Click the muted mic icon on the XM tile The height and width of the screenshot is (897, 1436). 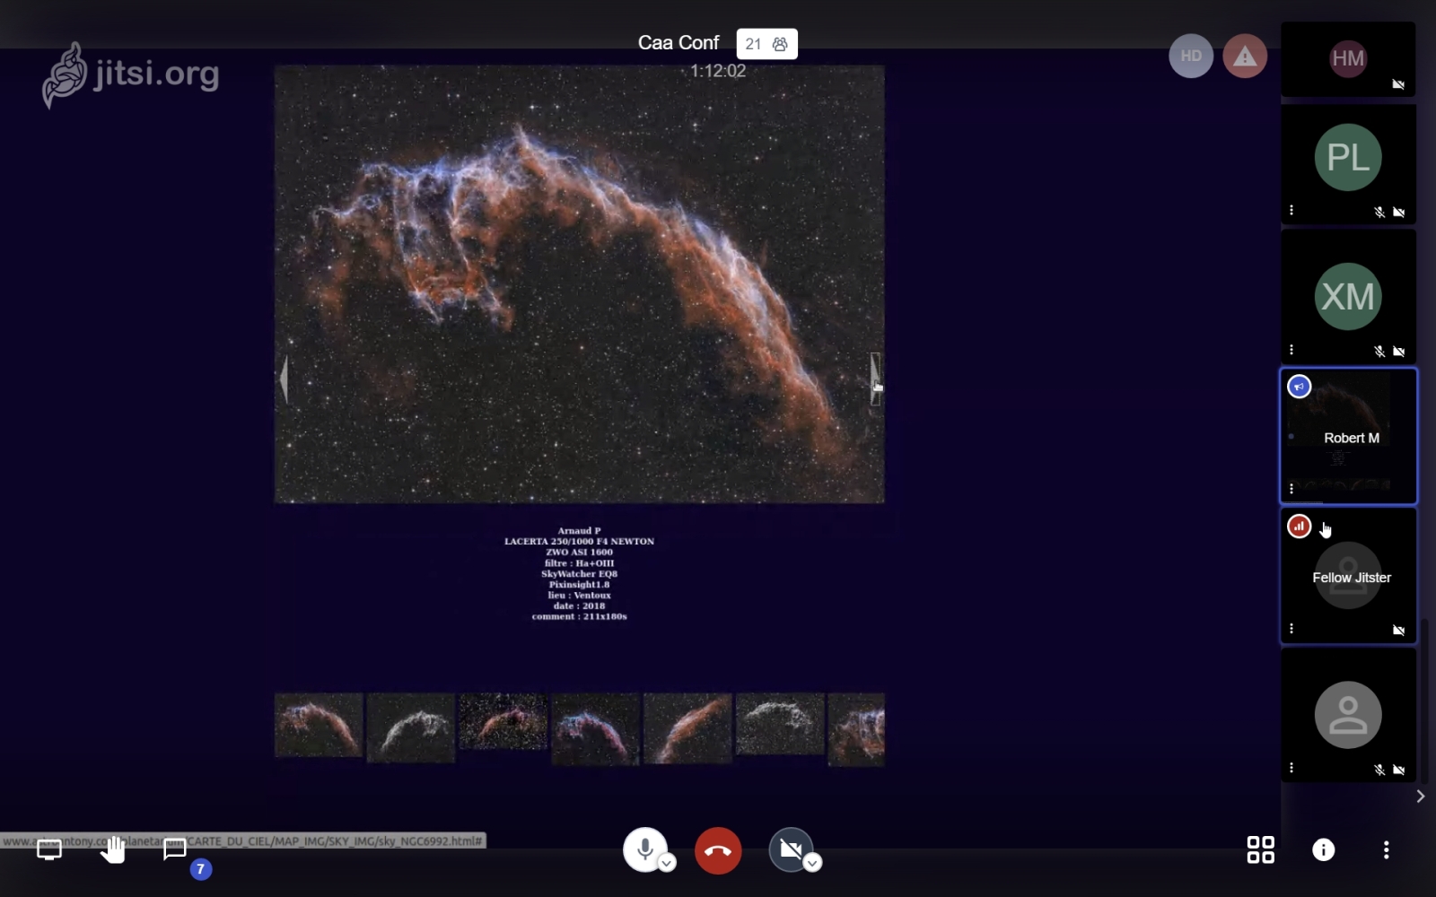click(x=1379, y=352)
